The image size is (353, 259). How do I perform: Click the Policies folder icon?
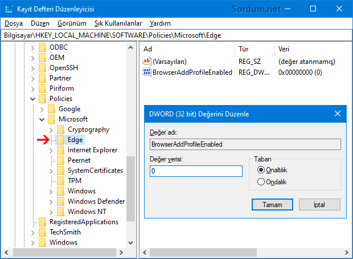(42, 99)
